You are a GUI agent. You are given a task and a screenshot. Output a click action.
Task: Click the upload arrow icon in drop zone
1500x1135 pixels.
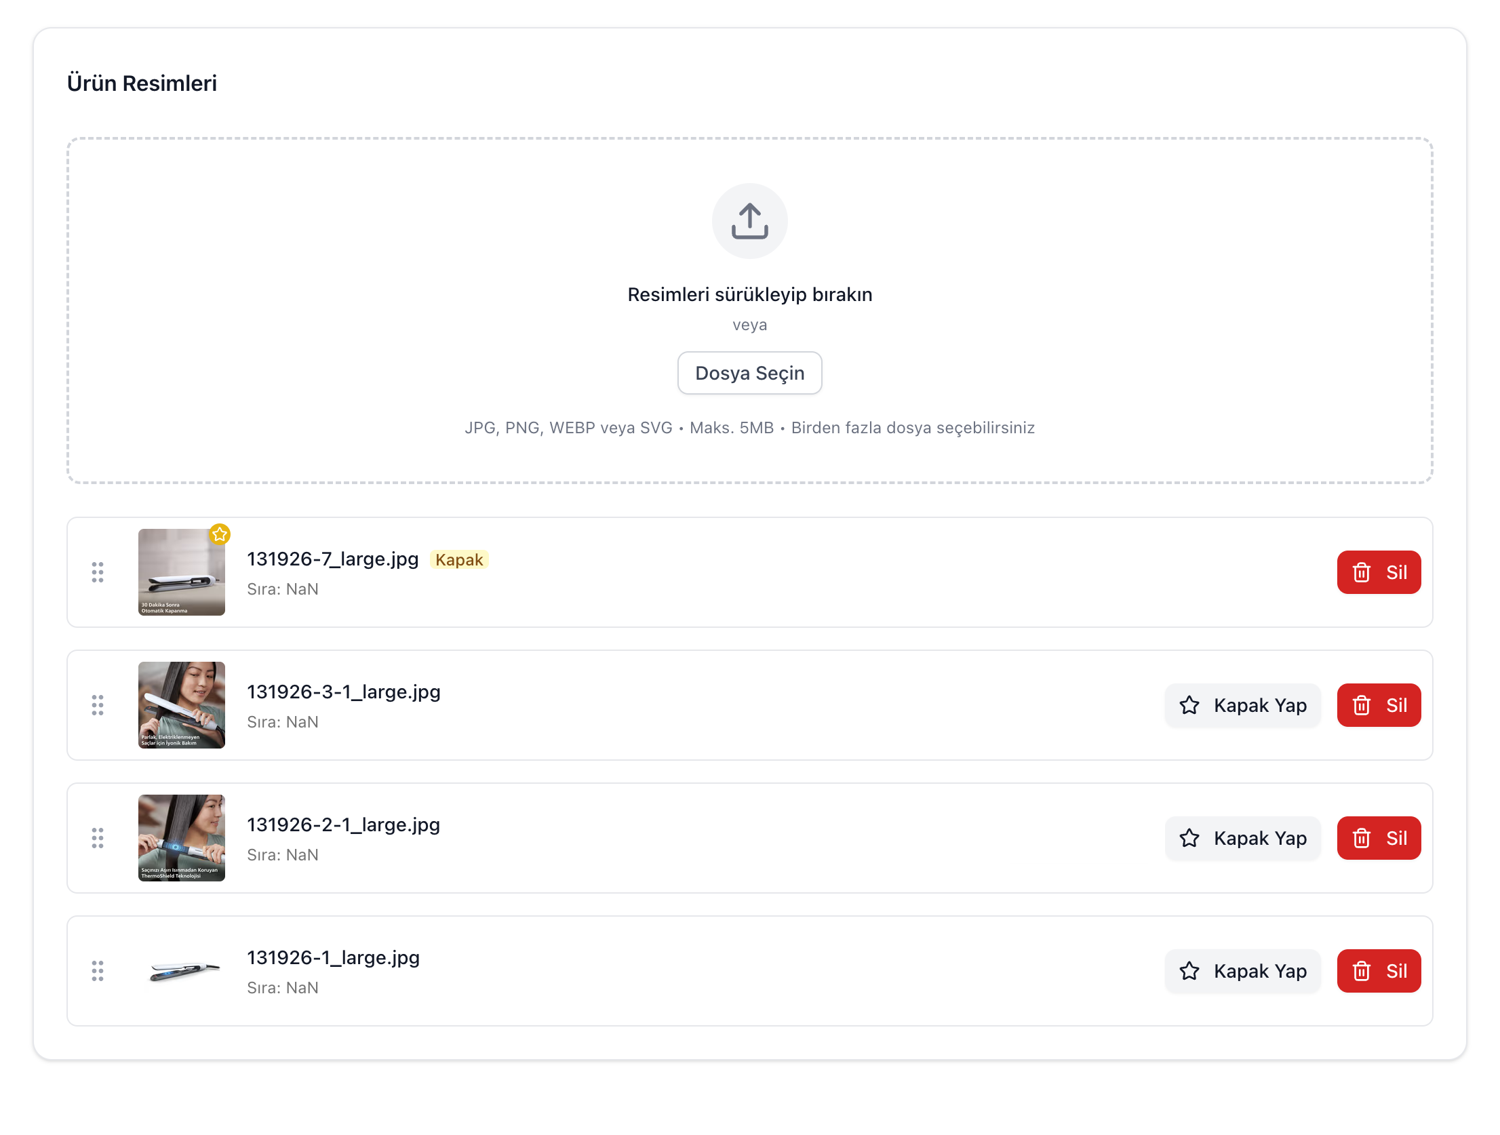tap(749, 221)
